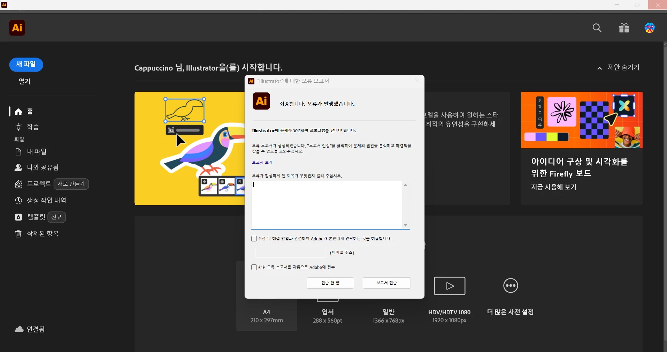The height and width of the screenshot is (352, 667).
Task: Click the document icon for 내 파일
Action: click(18, 152)
